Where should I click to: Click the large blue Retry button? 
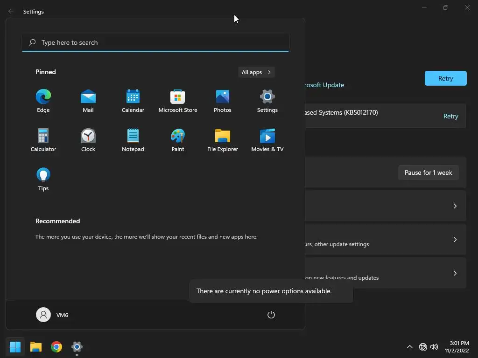tap(445, 78)
